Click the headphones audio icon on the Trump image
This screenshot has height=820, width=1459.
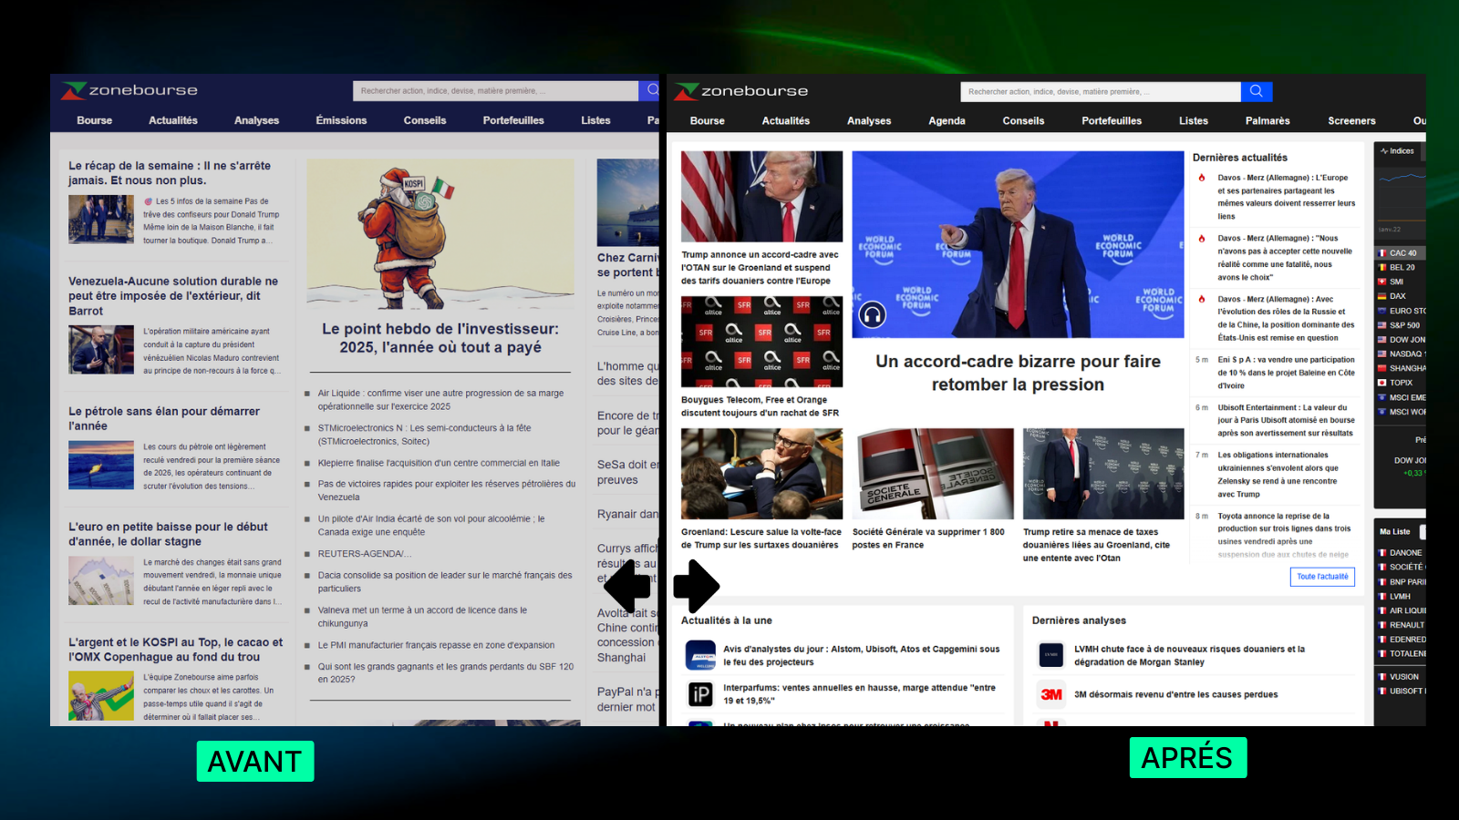pos(873,315)
